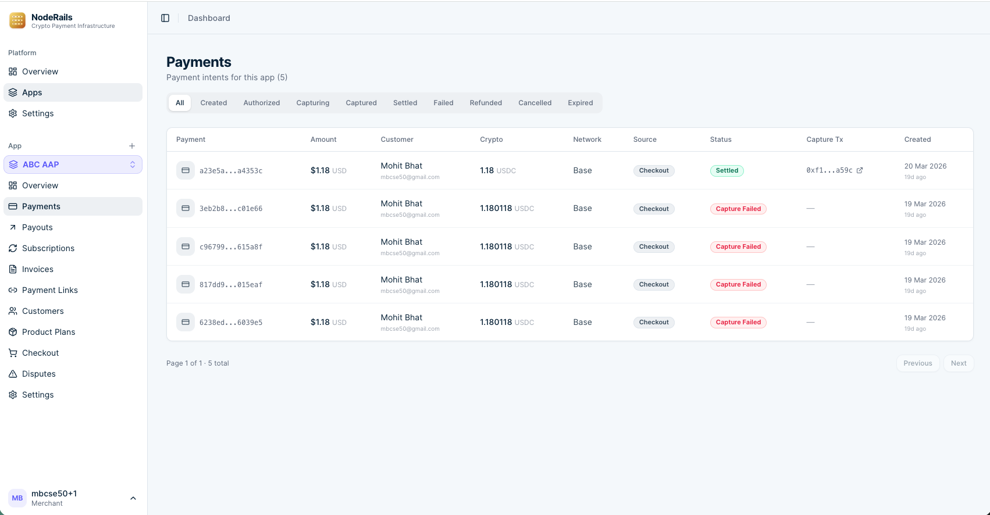Open capture transaction 0xf1...a59c link
Screen dimensions: 990x515
tap(829, 170)
